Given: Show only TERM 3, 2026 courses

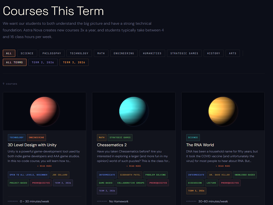Looking at the screenshot, I should (x=74, y=62).
